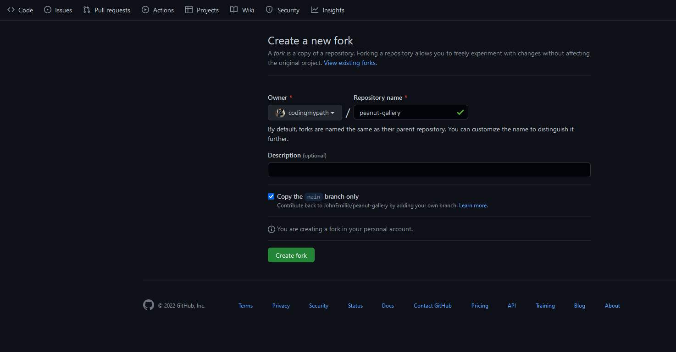View the Insights tab

coord(327,10)
